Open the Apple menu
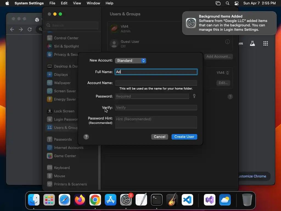 pyautogui.click(x=7, y=3)
